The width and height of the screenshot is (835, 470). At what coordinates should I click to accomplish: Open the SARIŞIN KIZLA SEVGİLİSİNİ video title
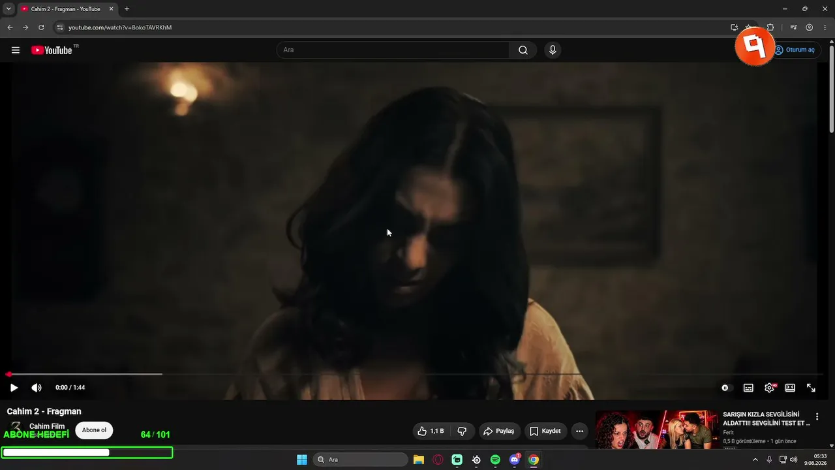click(767, 418)
